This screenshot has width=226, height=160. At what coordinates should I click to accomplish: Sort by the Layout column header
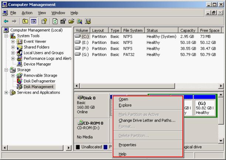point(99,30)
